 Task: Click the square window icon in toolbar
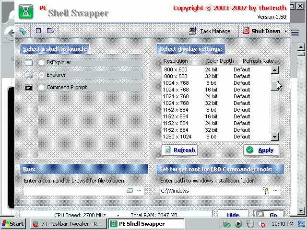point(38,31)
